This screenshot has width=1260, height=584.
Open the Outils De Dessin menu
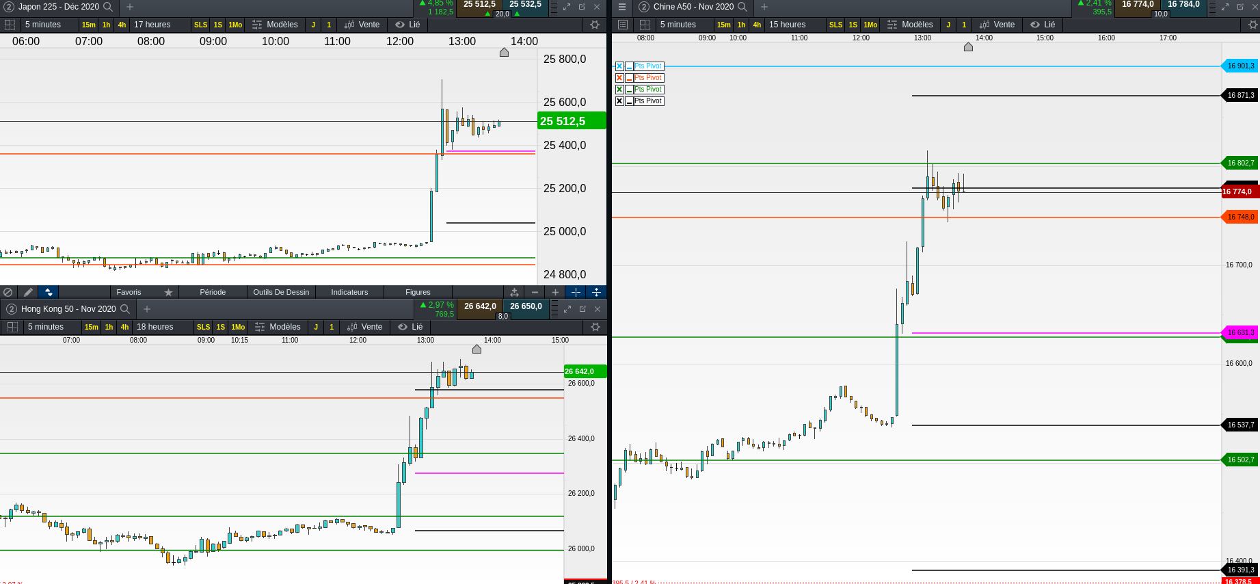(x=281, y=292)
